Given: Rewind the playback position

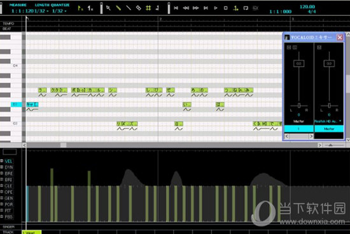Looking at the screenshot, I should pos(186,8).
